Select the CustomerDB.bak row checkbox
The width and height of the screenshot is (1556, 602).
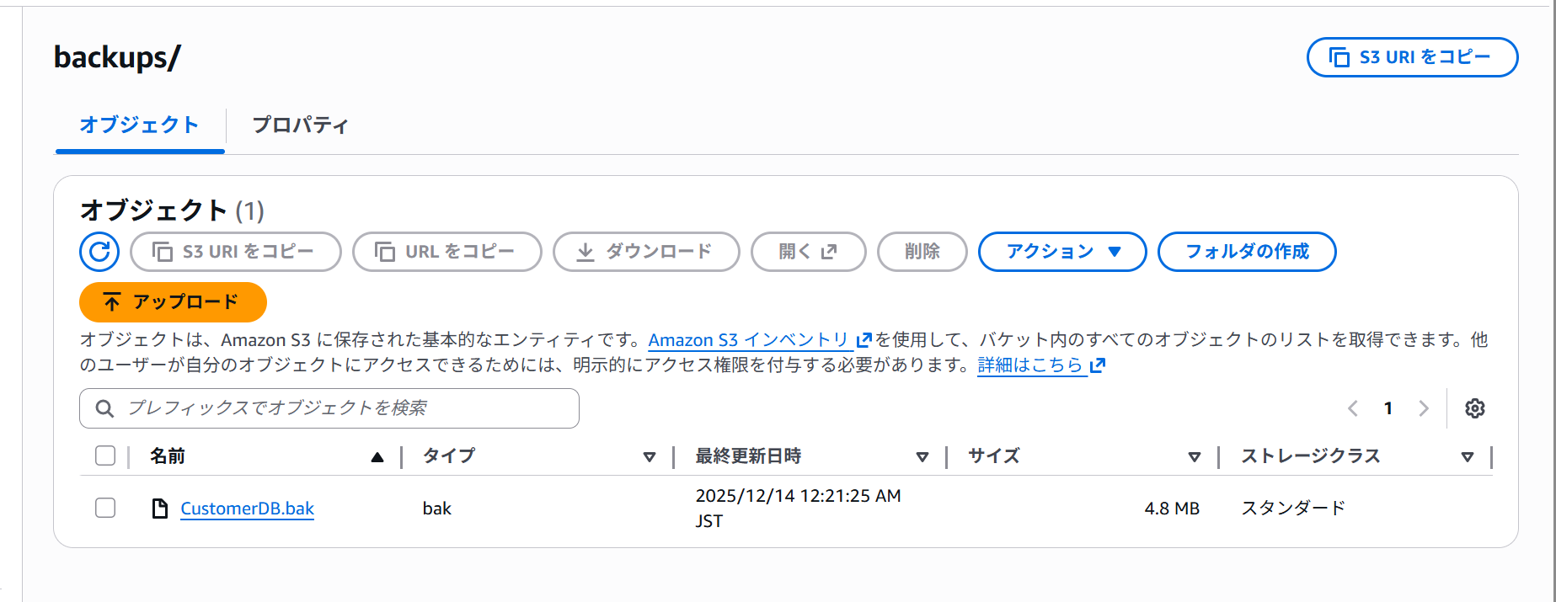(105, 508)
